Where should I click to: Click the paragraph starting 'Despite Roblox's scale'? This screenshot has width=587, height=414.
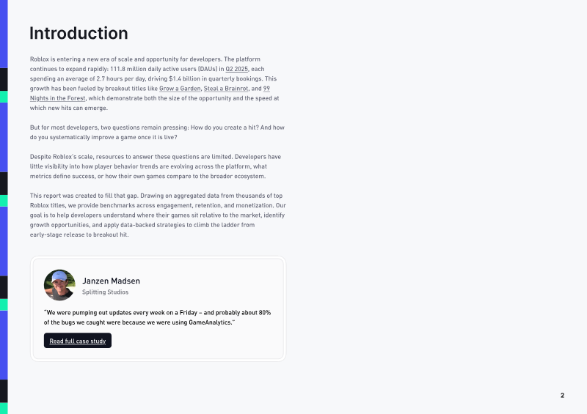point(156,166)
